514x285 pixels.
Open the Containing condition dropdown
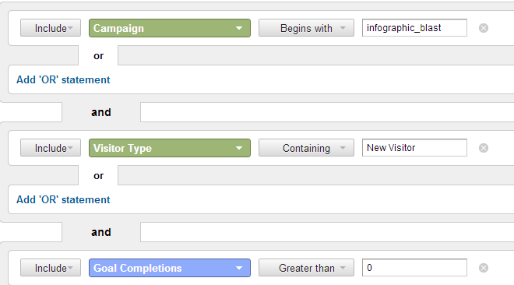(306, 148)
